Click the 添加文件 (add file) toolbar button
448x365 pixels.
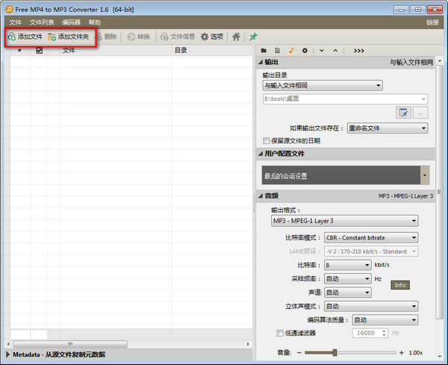tap(25, 37)
